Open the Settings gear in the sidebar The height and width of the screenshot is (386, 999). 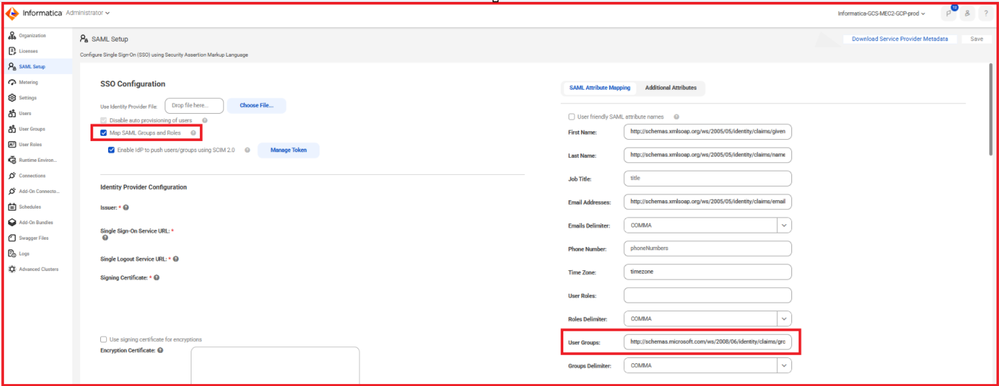coord(12,97)
